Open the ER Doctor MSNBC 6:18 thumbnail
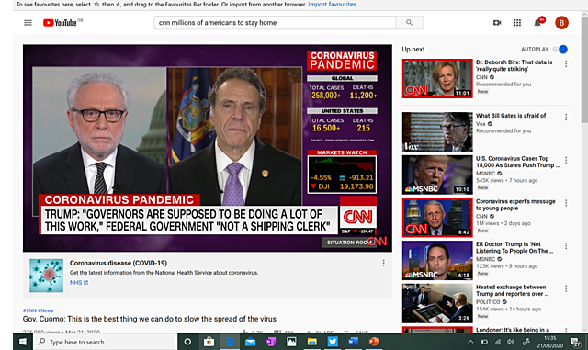 pos(437,260)
